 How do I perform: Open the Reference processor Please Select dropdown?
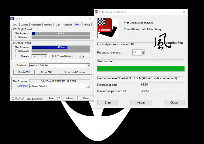click(x=88, y=86)
